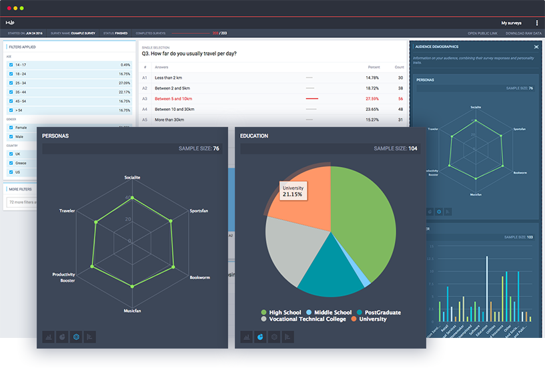The height and width of the screenshot is (368, 545).
Task: Toggle the UK country filter
Action: (x=11, y=154)
